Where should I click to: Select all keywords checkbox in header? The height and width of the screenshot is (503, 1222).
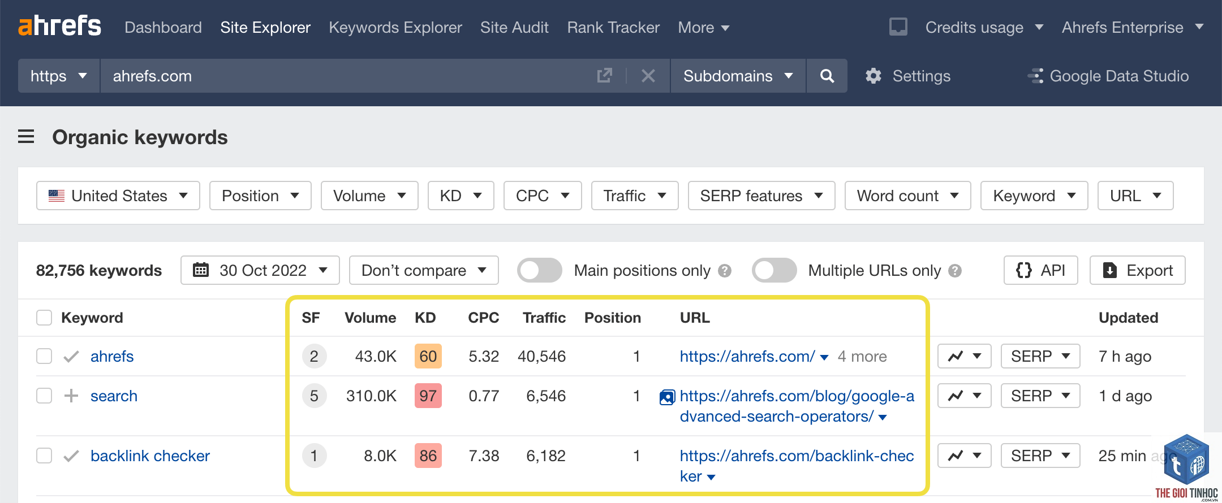pos(44,318)
